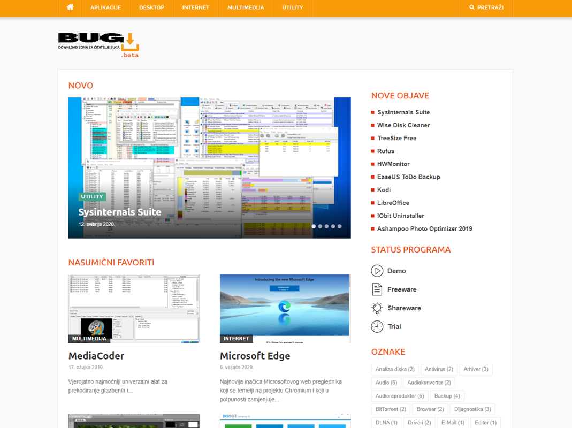Select the Backup tag

click(447, 396)
